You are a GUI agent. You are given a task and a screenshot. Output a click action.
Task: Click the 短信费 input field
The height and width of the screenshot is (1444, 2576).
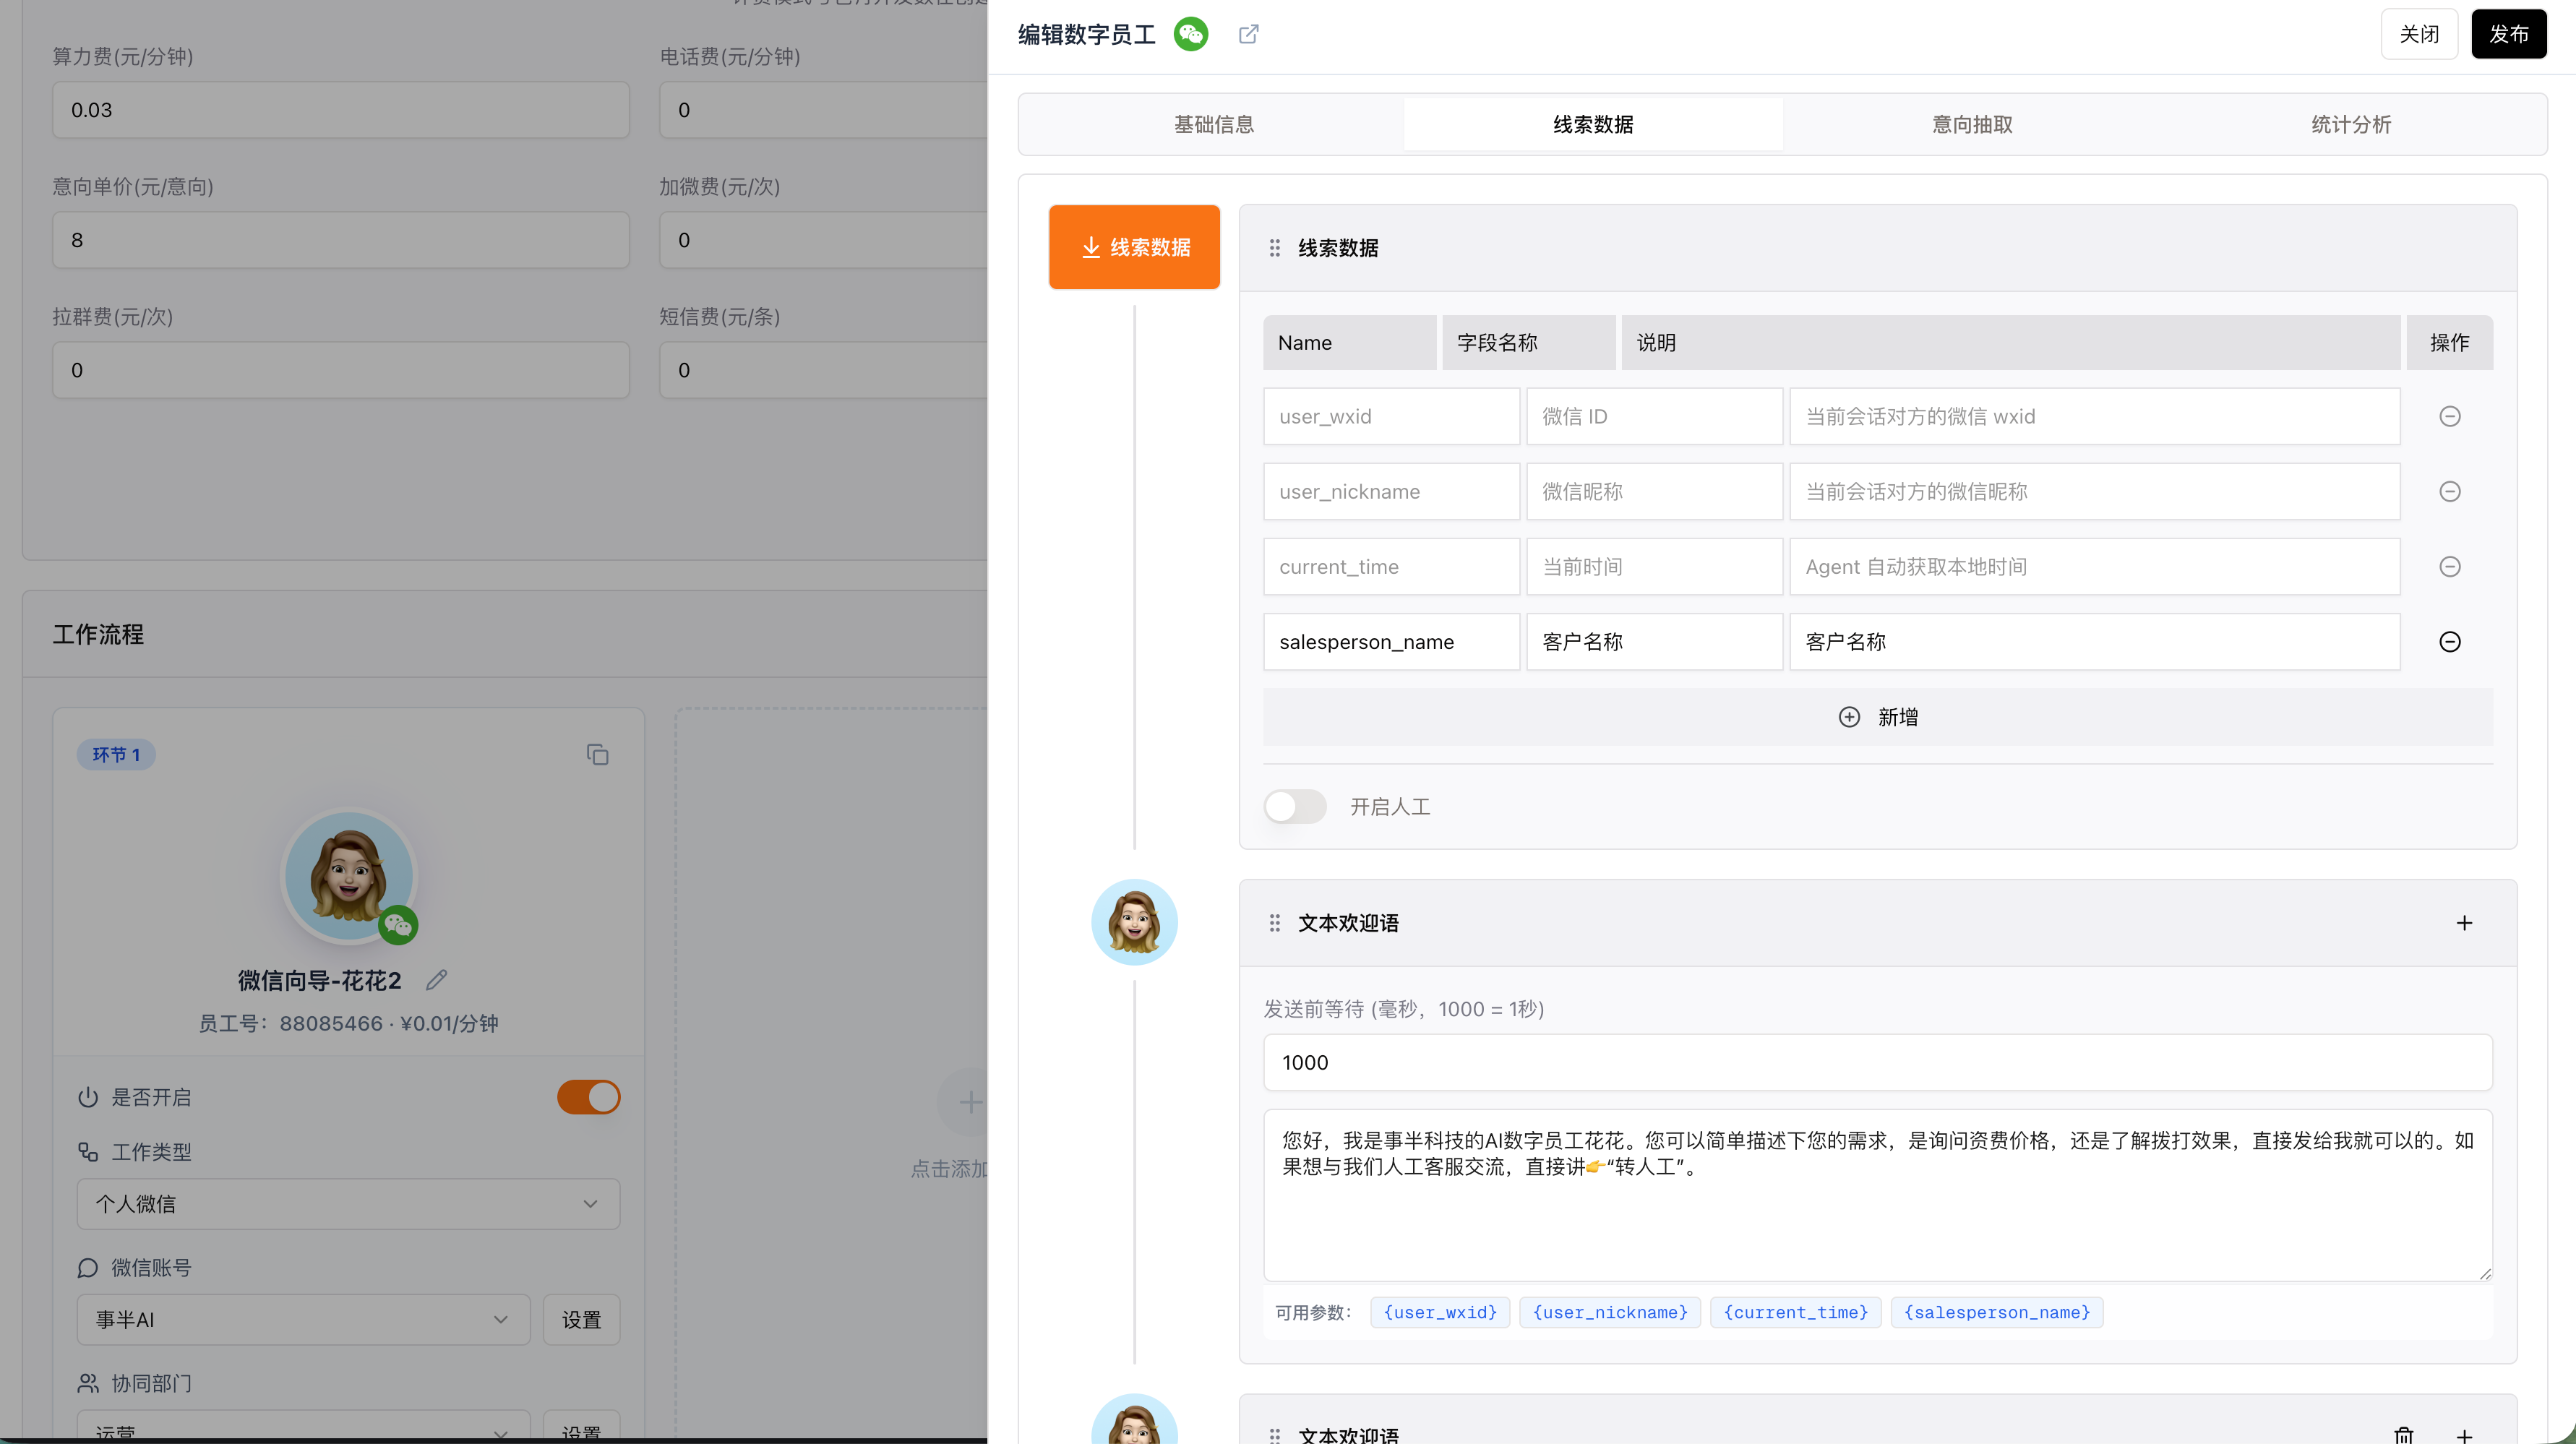point(823,370)
